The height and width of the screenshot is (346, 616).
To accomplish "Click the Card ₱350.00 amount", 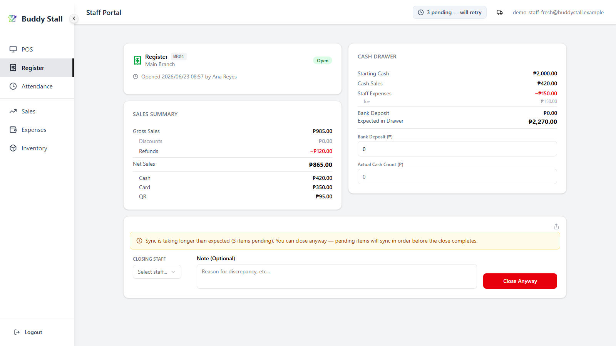I will pos(323,187).
